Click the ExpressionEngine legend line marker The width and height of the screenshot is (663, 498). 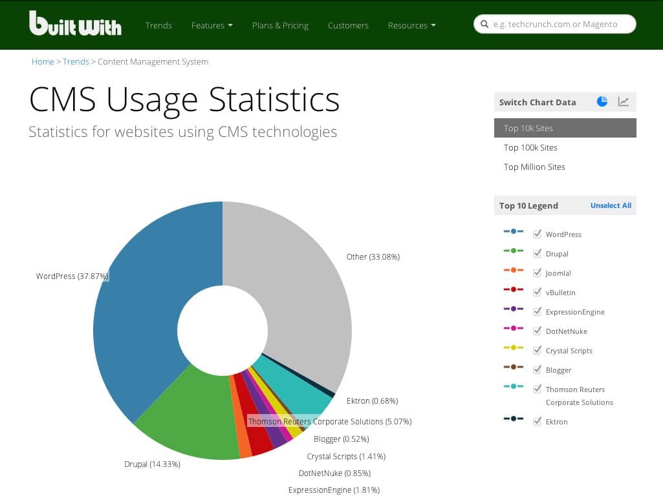click(514, 309)
